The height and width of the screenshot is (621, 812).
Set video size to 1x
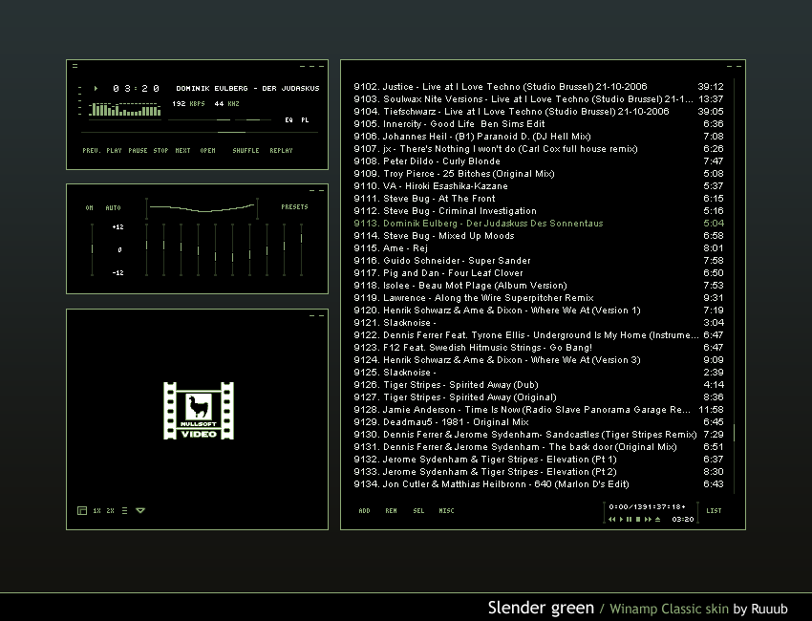(x=96, y=511)
